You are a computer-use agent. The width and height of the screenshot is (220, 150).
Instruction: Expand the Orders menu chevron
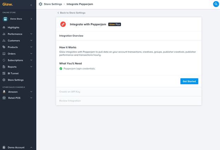tap(31, 53)
